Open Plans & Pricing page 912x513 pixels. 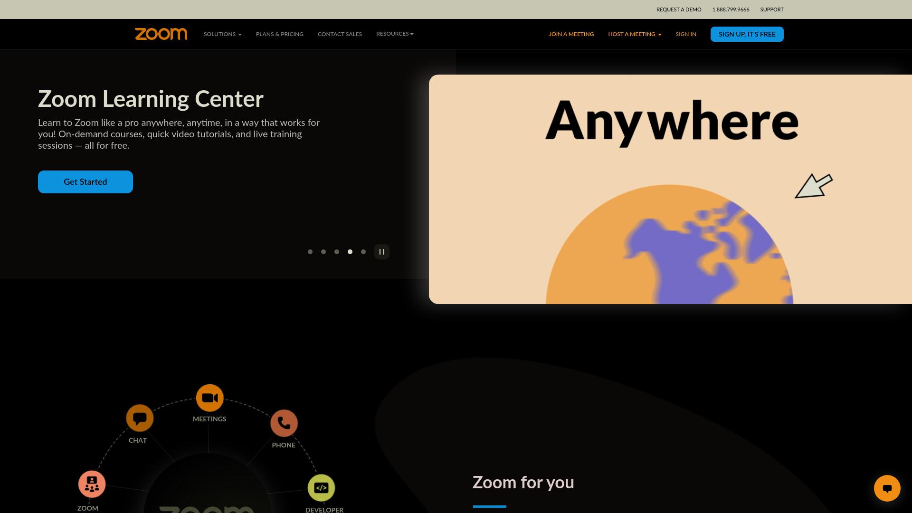click(280, 34)
